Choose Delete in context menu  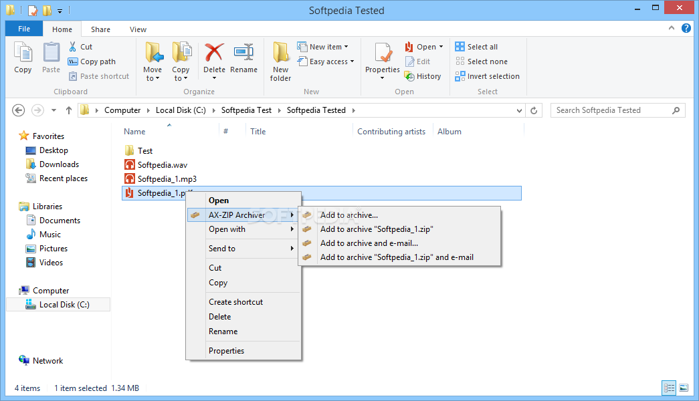tap(243, 317)
